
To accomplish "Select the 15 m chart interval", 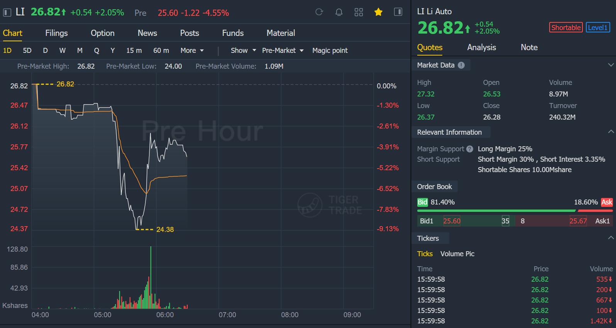I will point(134,51).
